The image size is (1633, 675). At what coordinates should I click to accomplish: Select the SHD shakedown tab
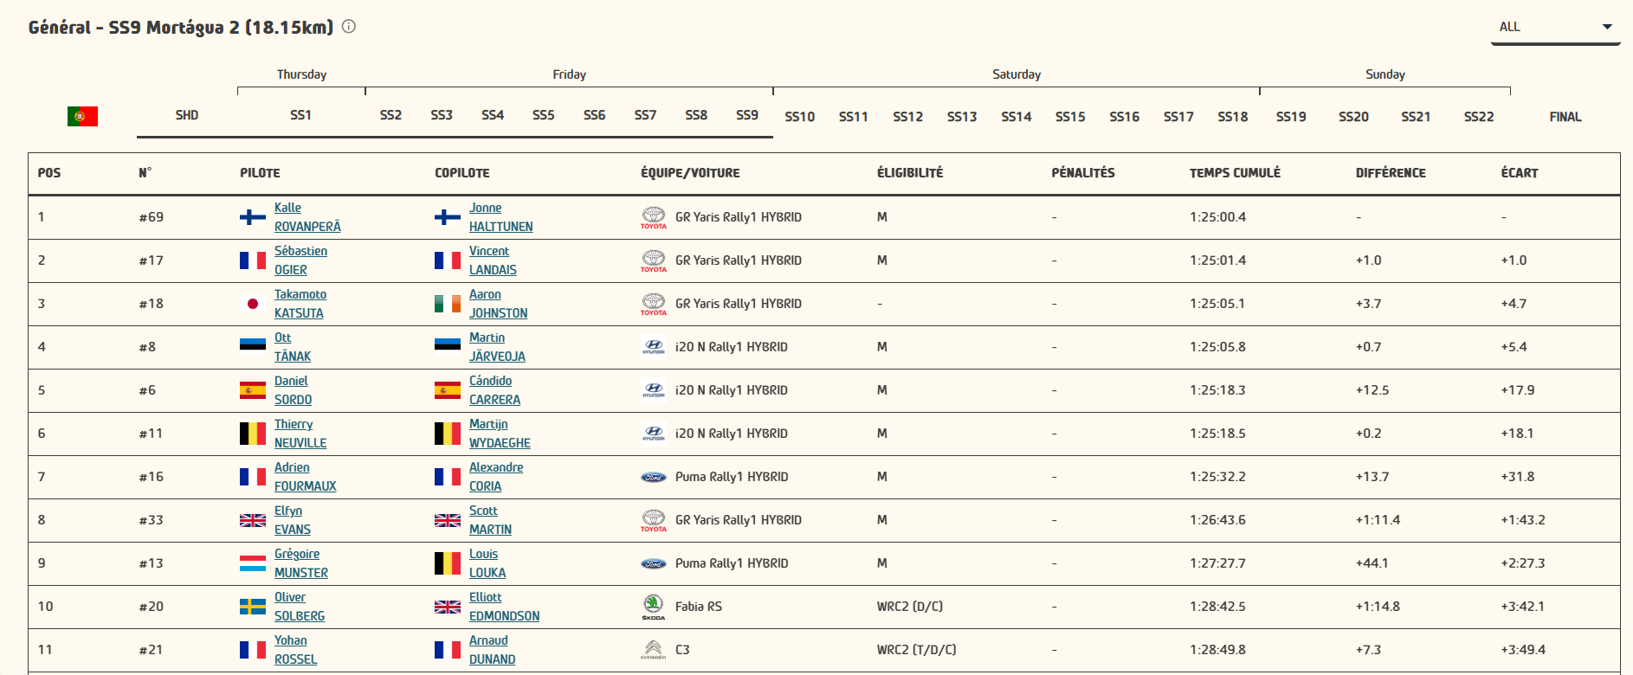187,115
